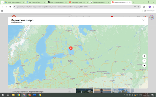Close the Ладожское озеро map popup
Viewport: 156px width, 97px height.
pos(143,20)
